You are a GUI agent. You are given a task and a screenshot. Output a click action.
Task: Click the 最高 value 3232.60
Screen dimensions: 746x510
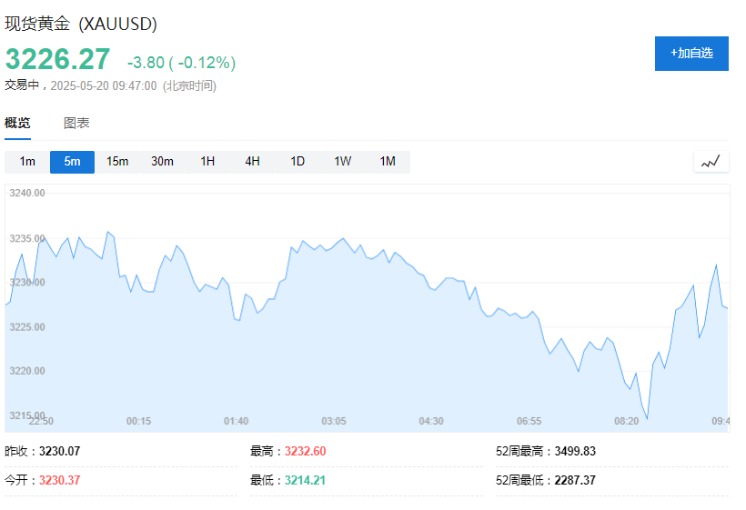[305, 451]
